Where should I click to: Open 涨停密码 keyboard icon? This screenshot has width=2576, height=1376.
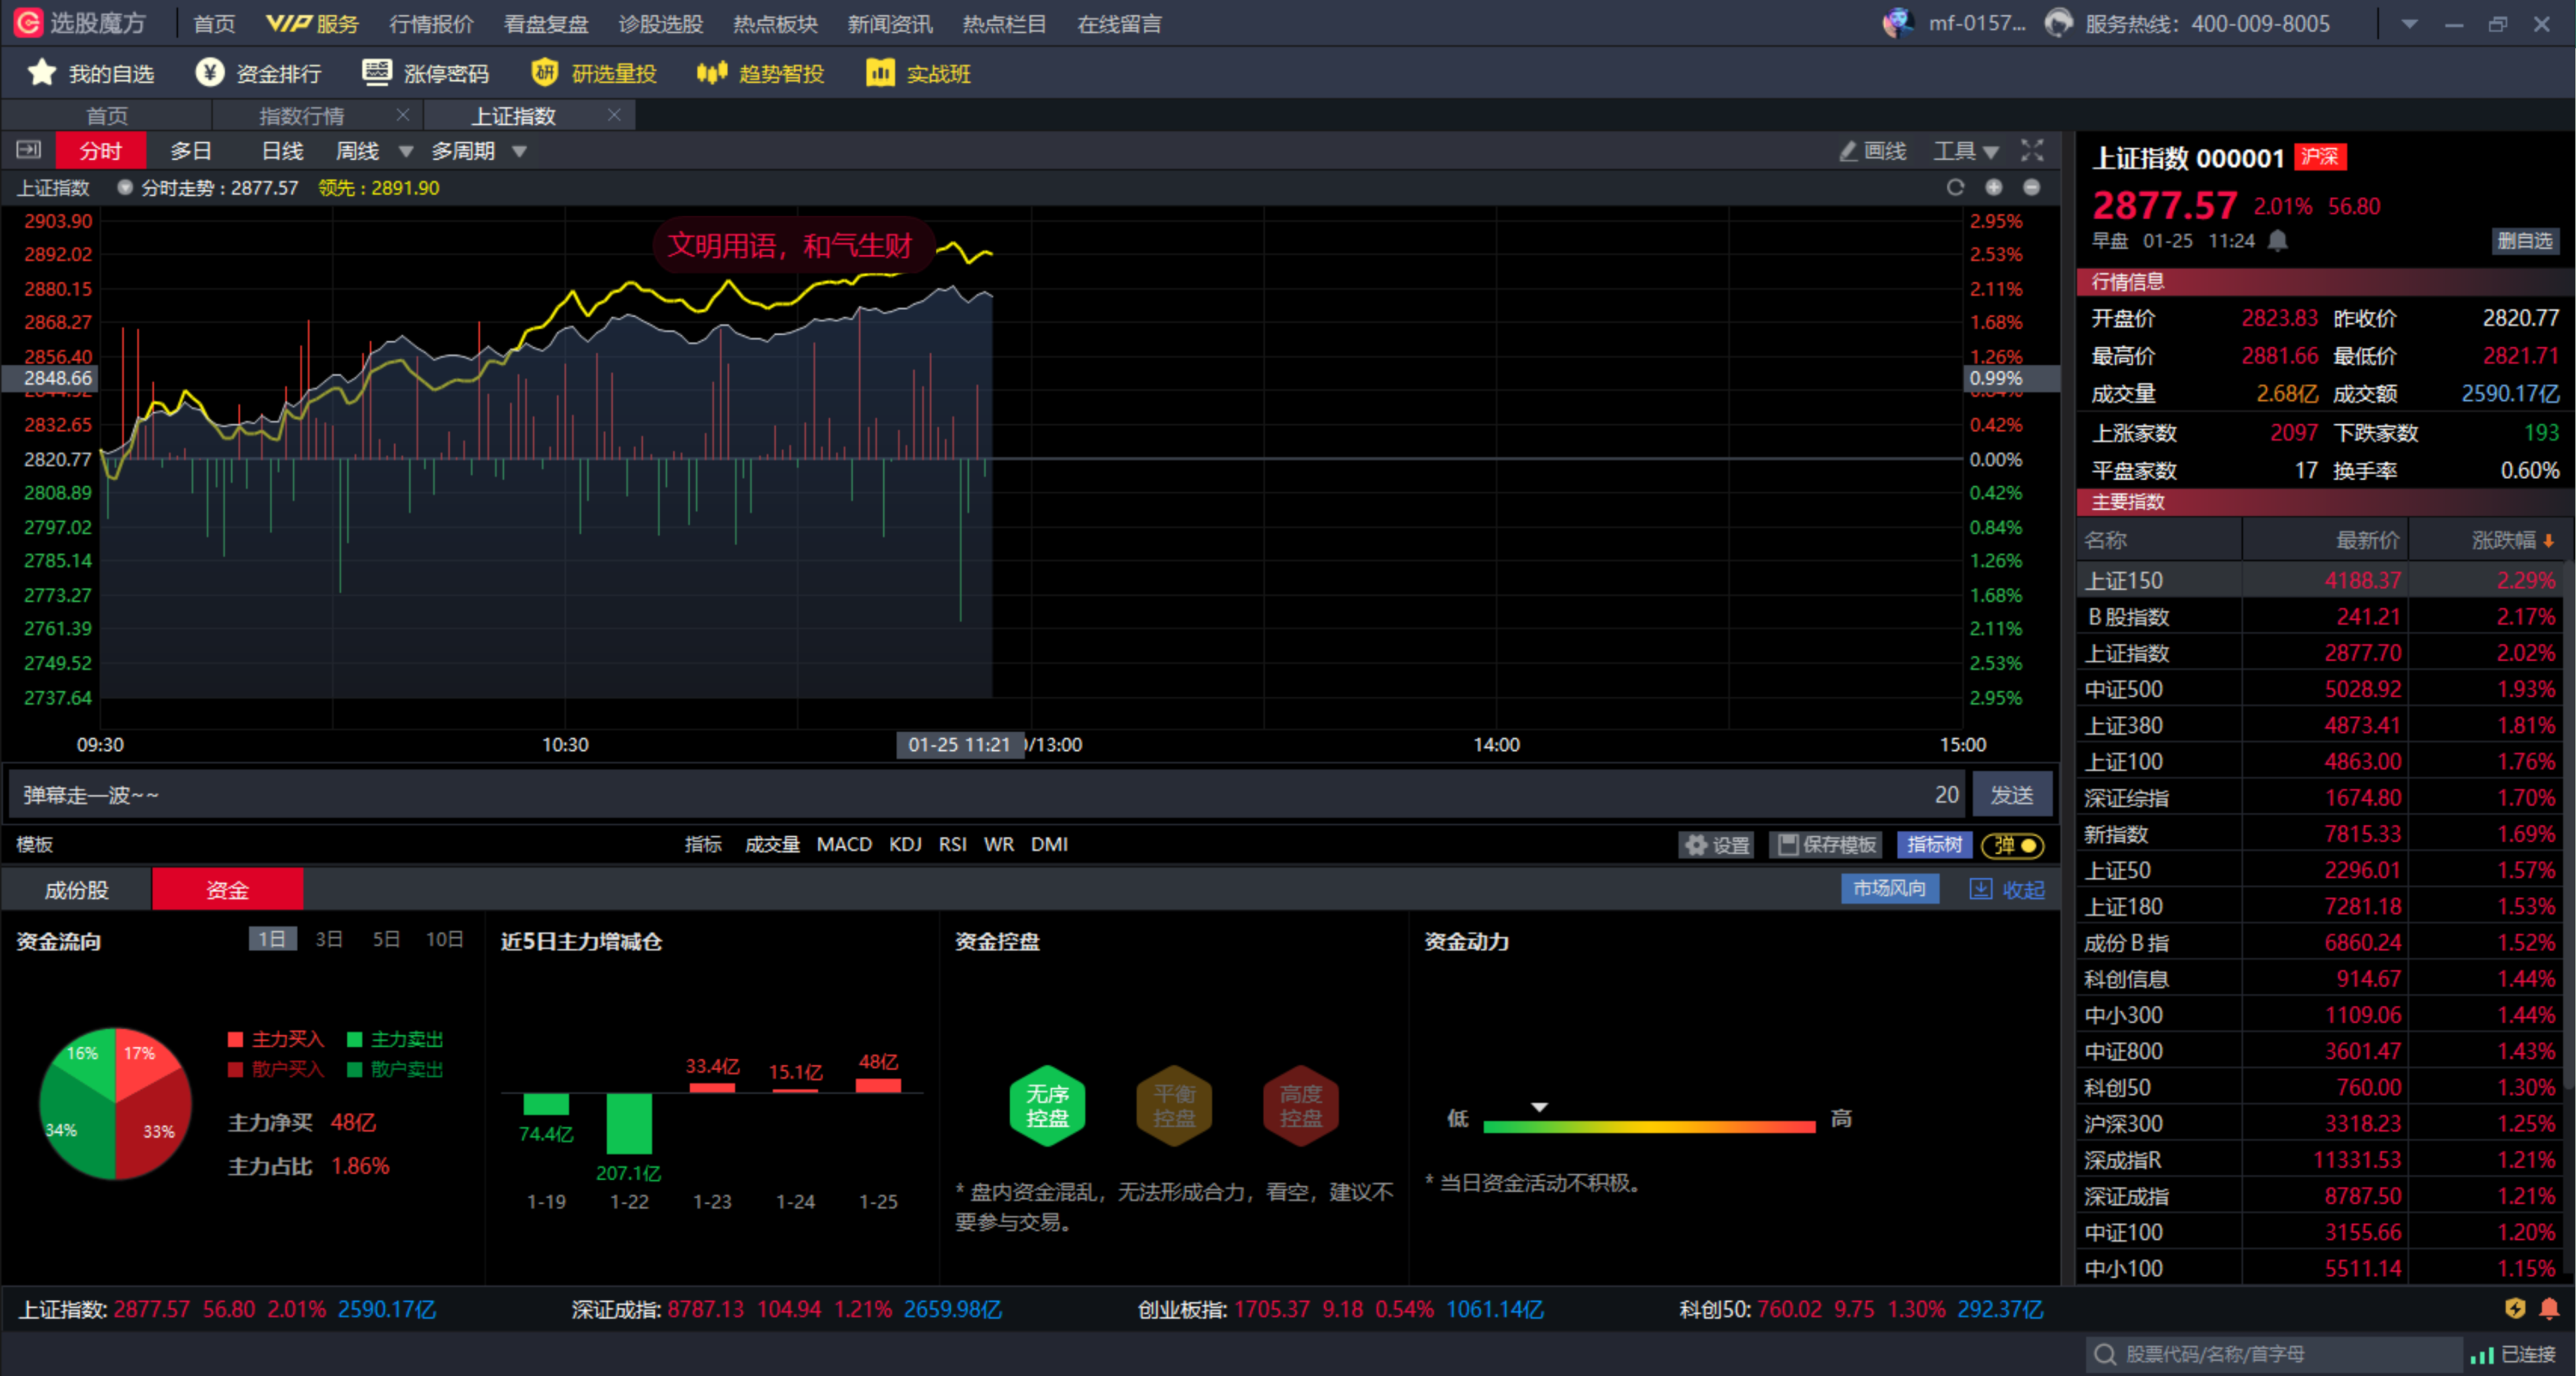(376, 73)
